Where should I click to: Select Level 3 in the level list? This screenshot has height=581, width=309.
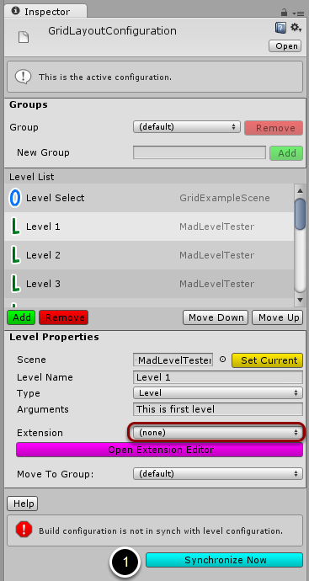coord(149,284)
